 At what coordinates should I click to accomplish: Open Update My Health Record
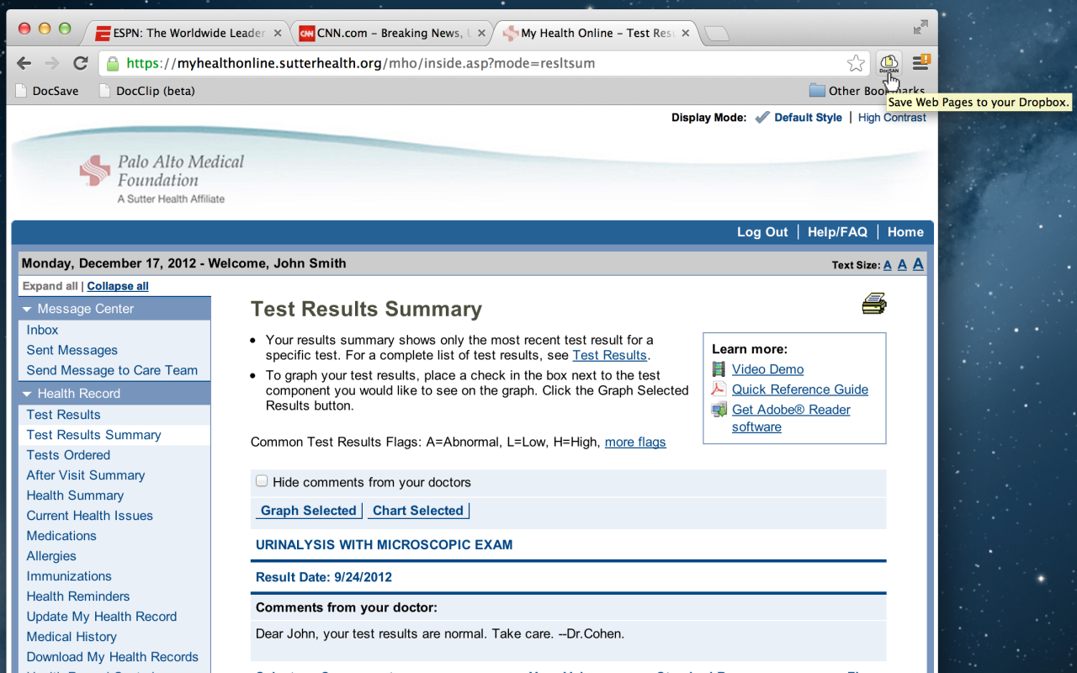point(102,617)
